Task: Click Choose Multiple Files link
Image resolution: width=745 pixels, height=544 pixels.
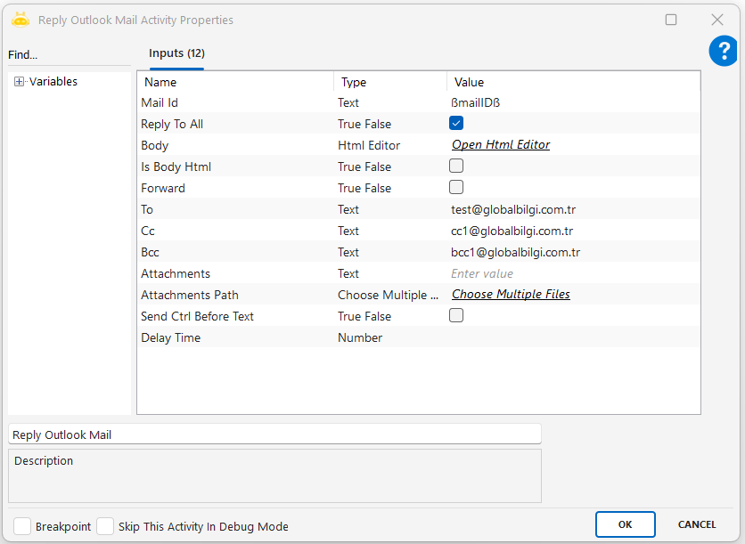Action: [x=511, y=295]
